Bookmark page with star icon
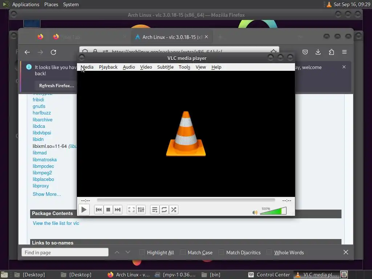The image size is (372, 279). click(x=274, y=51)
